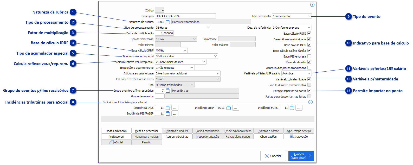This screenshot has height=165, width=413.
Task: Open help icon at top-right corner
Action: (312, 5)
